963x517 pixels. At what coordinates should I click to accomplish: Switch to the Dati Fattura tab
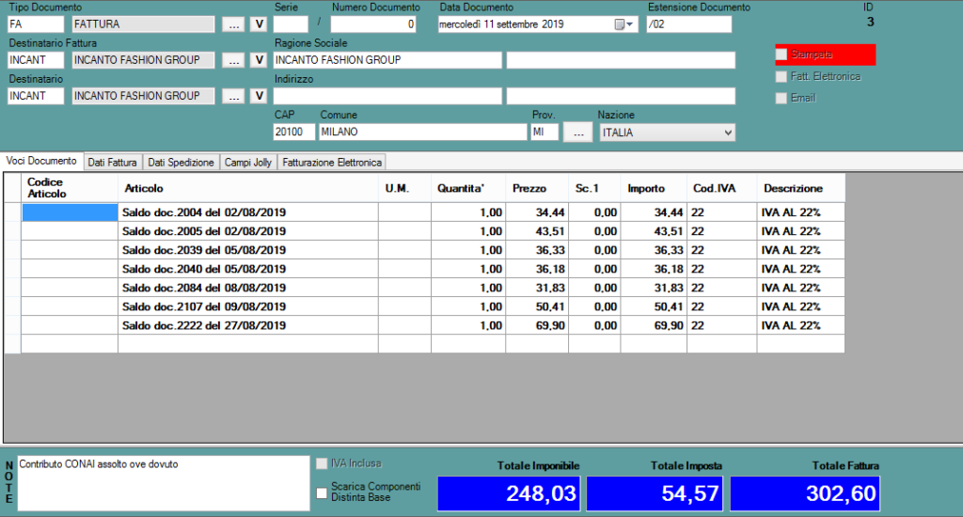[x=113, y=162]
